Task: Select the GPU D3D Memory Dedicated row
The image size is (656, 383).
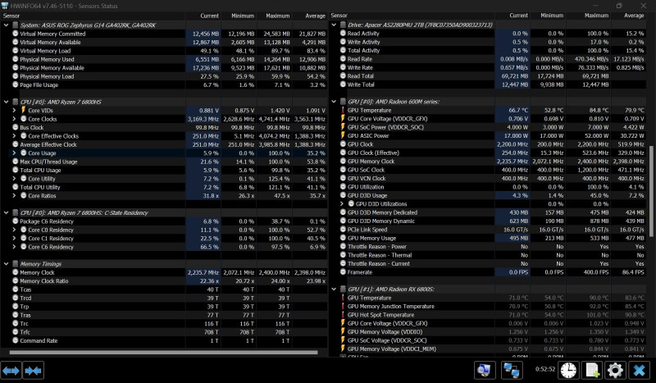Action: click(x=488, y=212)
